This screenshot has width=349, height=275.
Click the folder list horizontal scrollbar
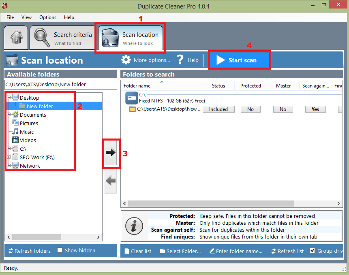tap(231, 203)
